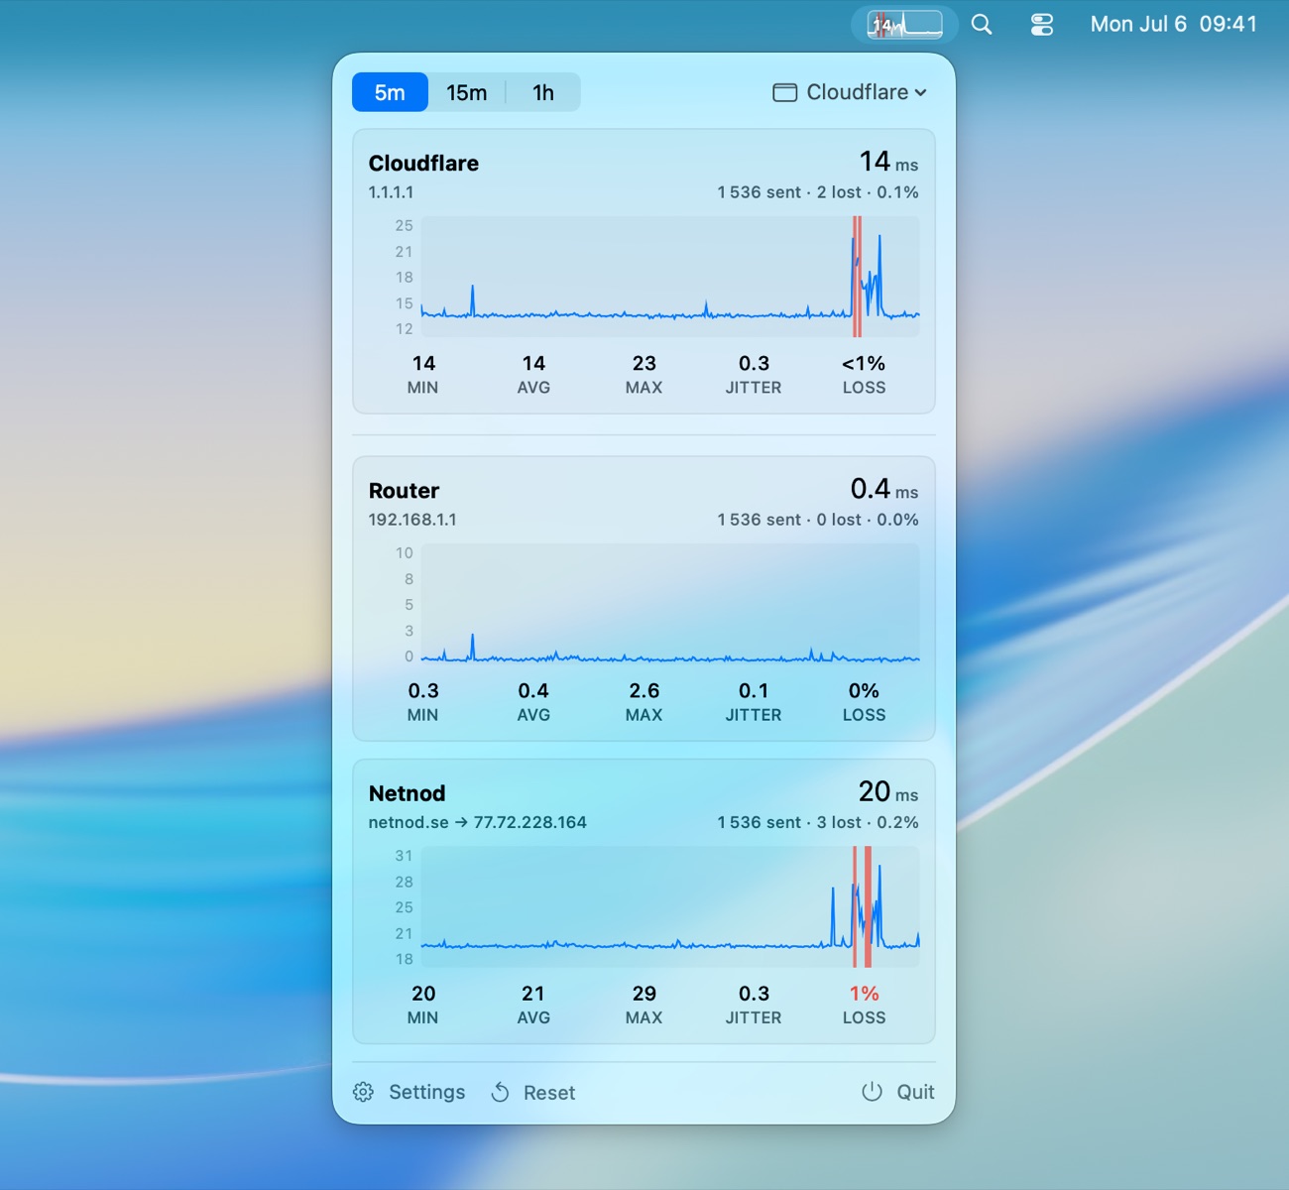This screenshot has width=1289, height=1190.
Task: Click Router JITTER value 0.1
Action: (x=754, y=691)
